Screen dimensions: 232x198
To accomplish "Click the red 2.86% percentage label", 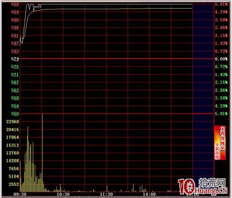I will coord(221,28).
